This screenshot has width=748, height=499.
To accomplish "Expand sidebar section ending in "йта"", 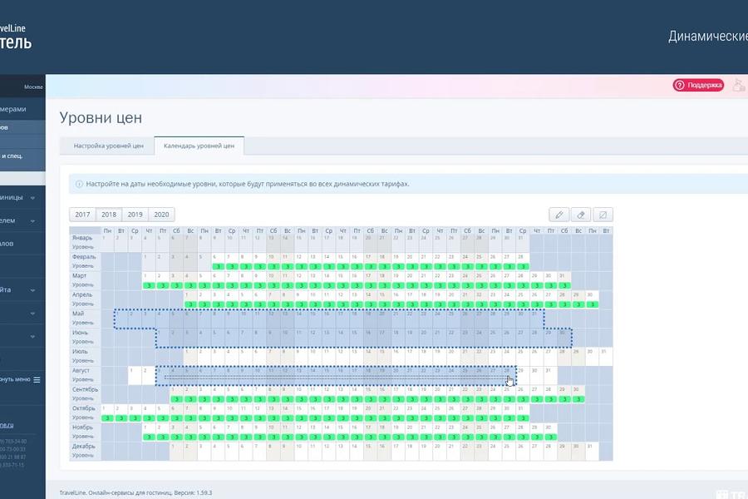I will 32,290.
